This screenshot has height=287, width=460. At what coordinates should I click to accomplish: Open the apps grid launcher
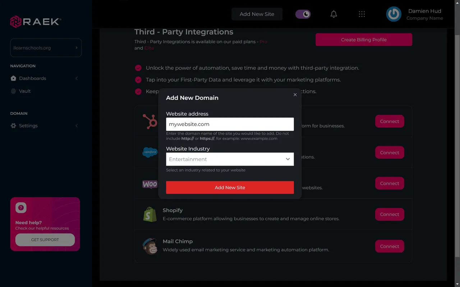[x=362, y=14]
